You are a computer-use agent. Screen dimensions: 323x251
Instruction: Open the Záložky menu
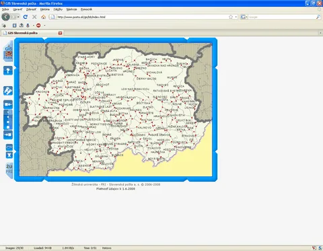[x=58, y=9]
